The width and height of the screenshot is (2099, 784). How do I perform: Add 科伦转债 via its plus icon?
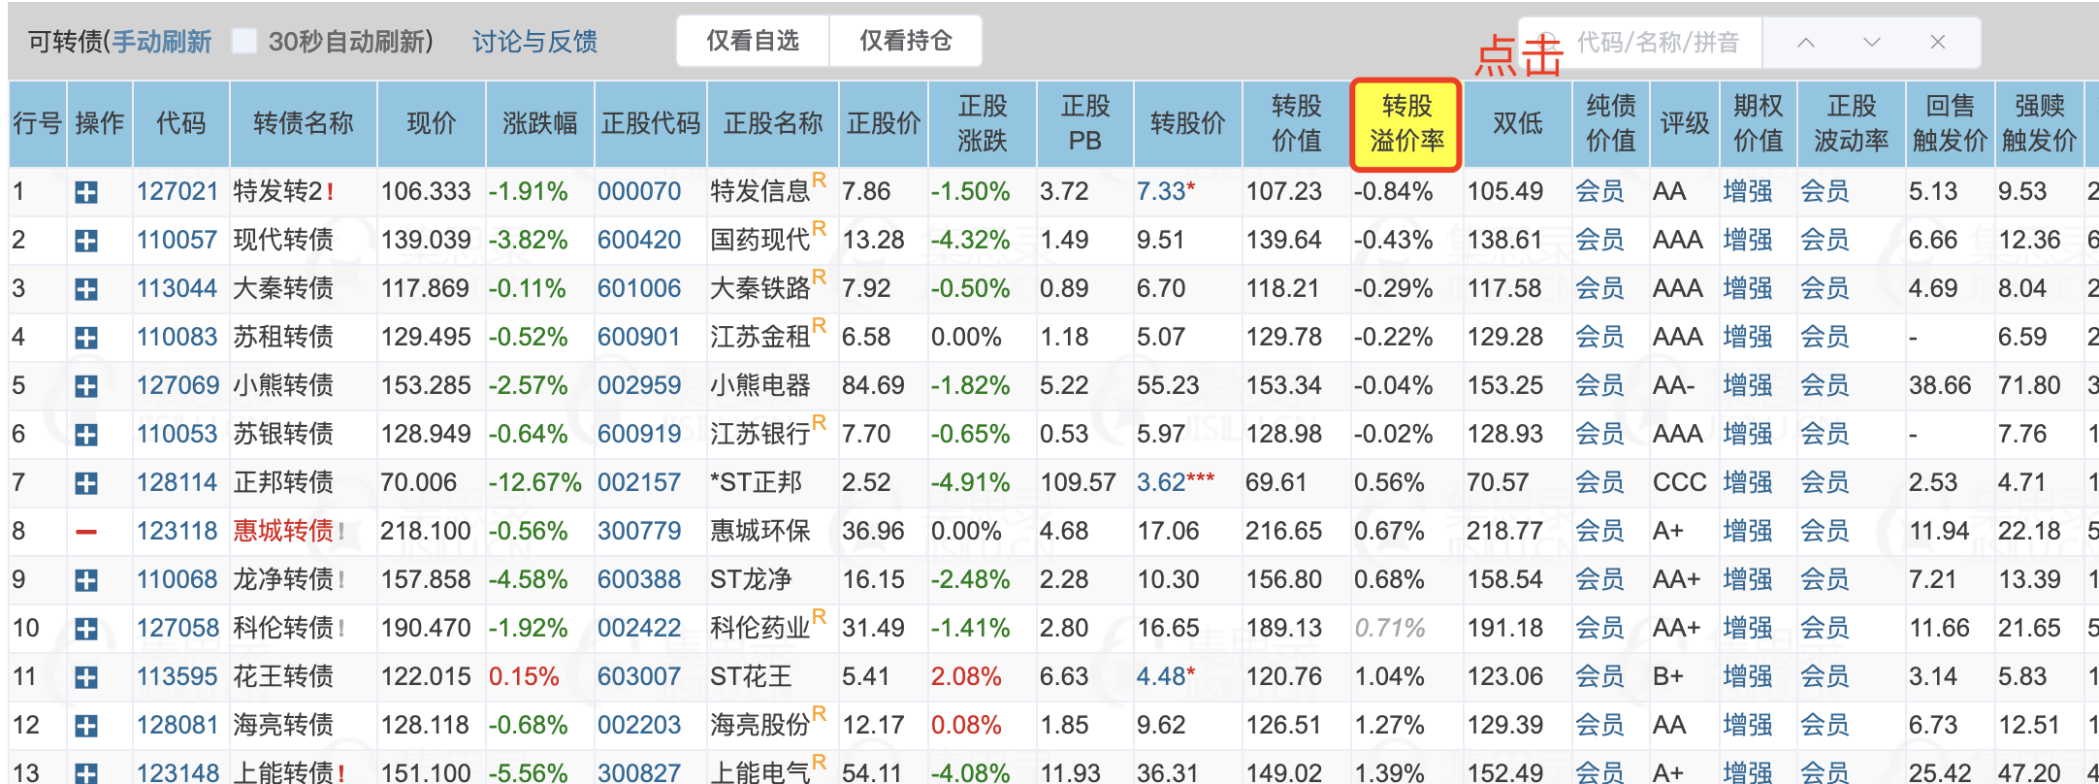86,629
